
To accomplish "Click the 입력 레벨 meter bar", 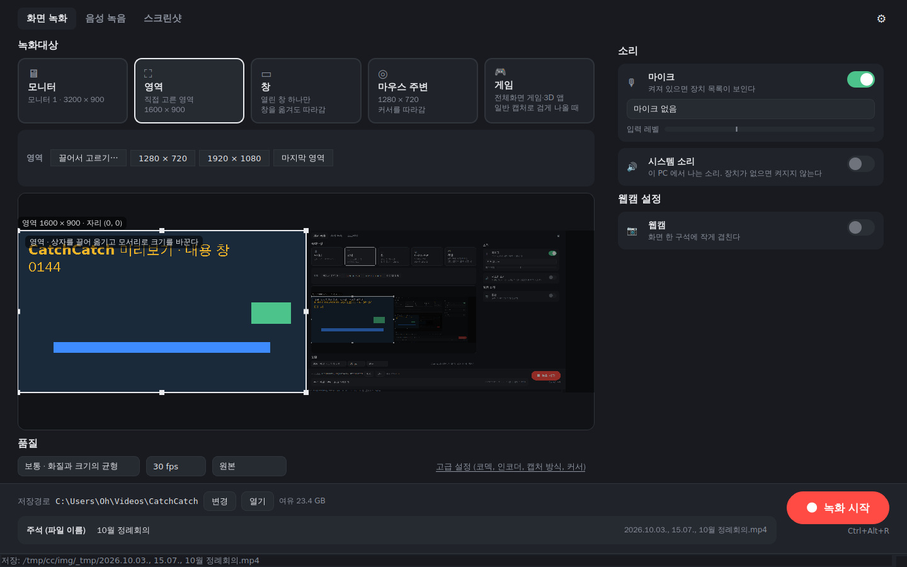I will tap(770, 129).
